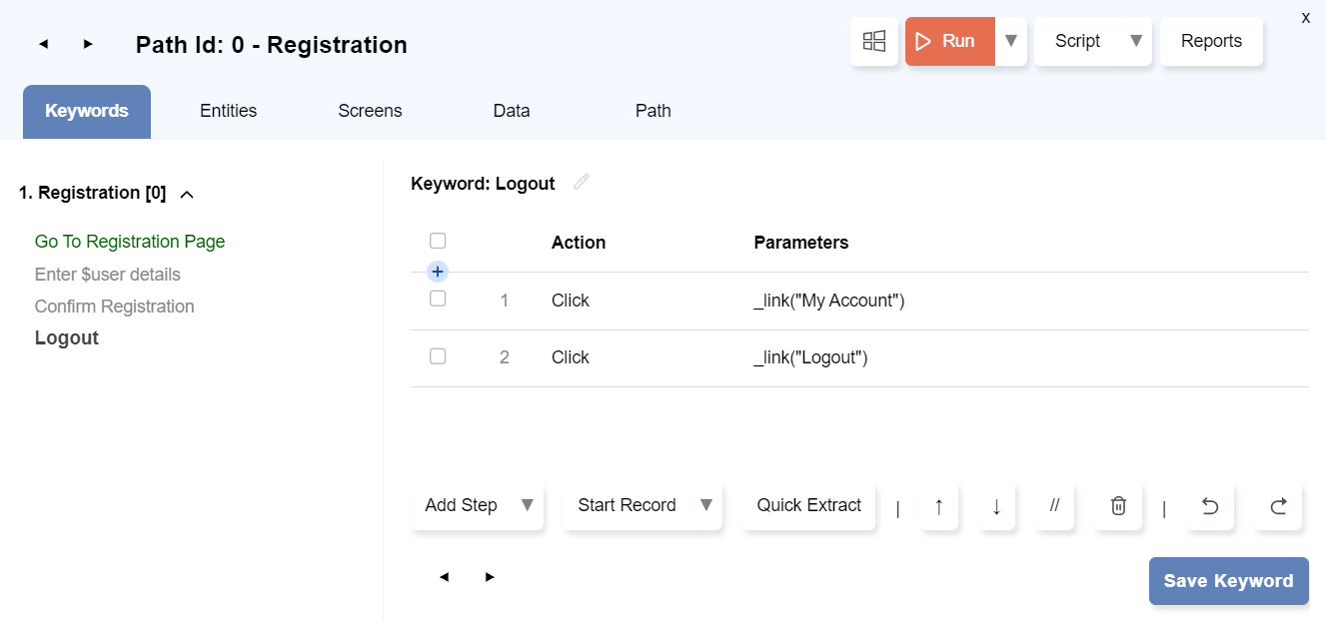Click the redo arrow icon

tap(1278, 506)
